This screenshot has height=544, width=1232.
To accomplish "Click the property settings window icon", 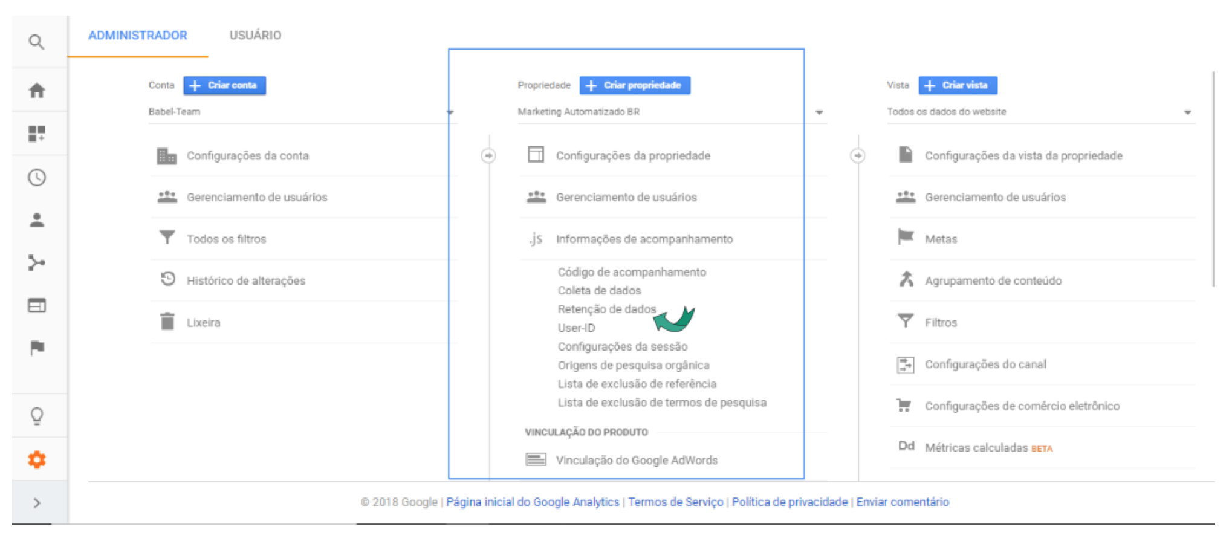I will pos(536,154).
